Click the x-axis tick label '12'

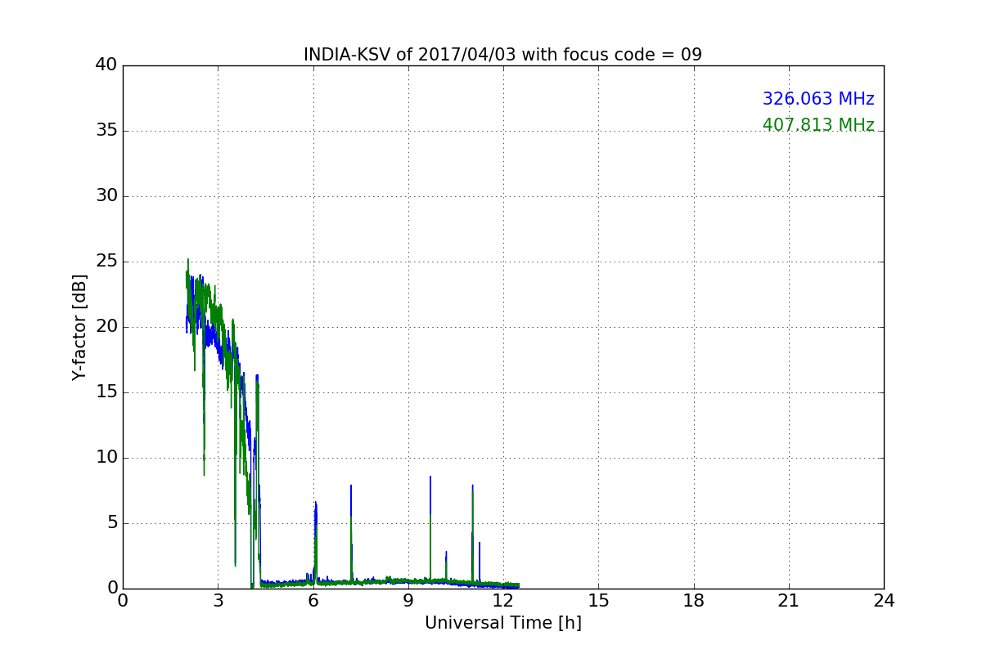pos(503,600)
